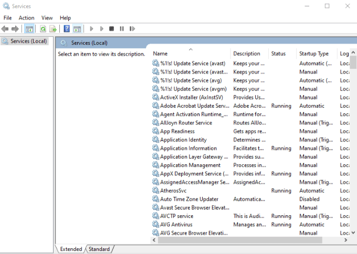Select the Extended tab at the bottom

(71, 249)
